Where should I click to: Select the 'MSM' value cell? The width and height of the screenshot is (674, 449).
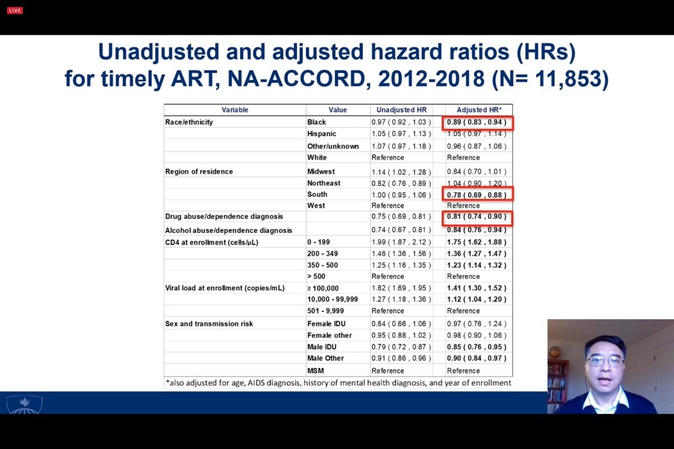point(316,370)
